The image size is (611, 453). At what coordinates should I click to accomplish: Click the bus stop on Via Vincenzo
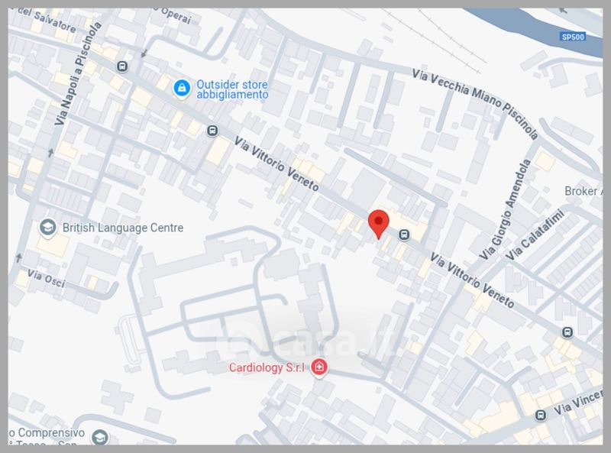(x=541, y=415)
